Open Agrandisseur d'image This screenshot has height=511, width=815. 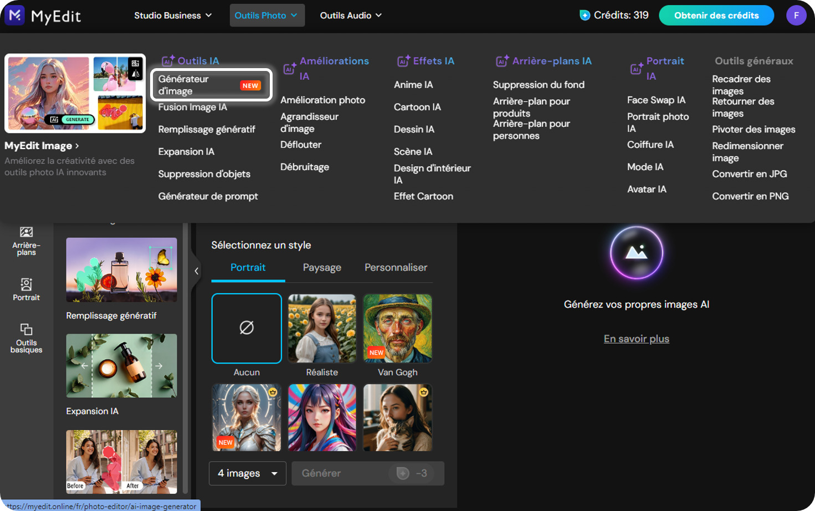pos(309,122)
